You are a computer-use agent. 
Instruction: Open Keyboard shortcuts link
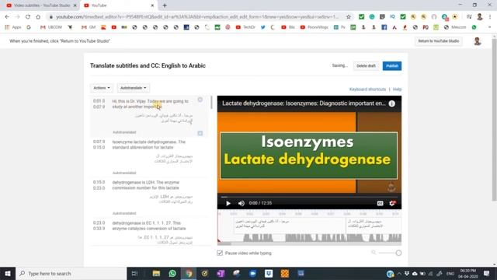coord(367,89)
